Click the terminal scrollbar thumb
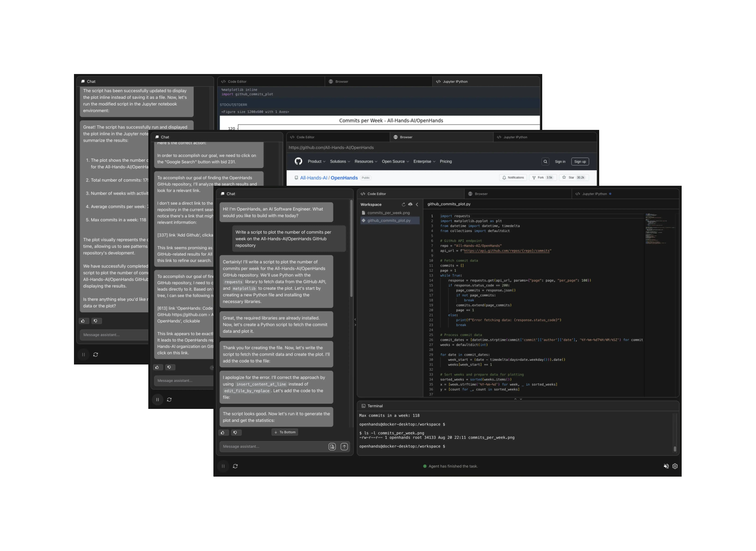Screen dimensions: 756x551 point(675,449)
